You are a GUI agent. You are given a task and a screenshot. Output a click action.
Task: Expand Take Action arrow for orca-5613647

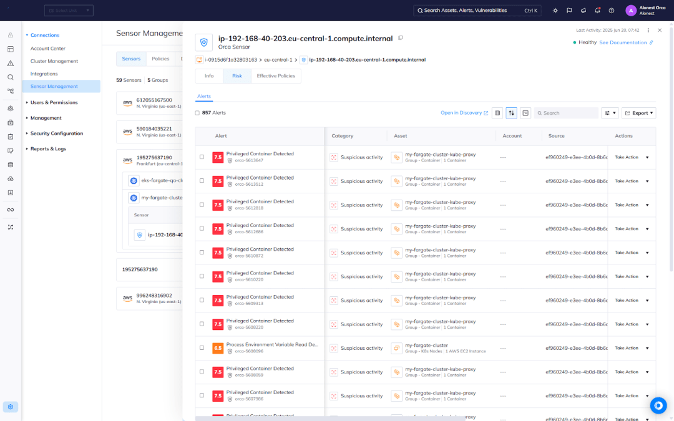tap(647, 157)
